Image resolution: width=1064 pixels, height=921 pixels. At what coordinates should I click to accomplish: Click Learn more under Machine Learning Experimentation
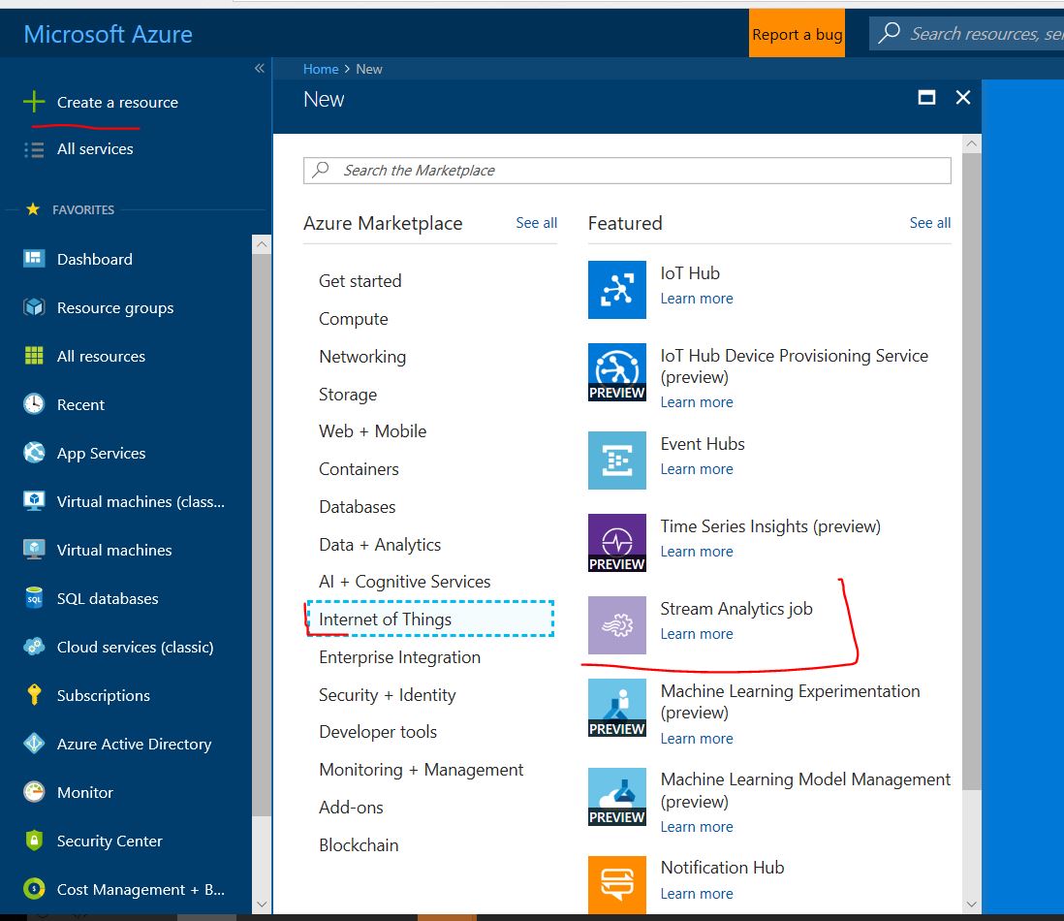tap(697, 739)
